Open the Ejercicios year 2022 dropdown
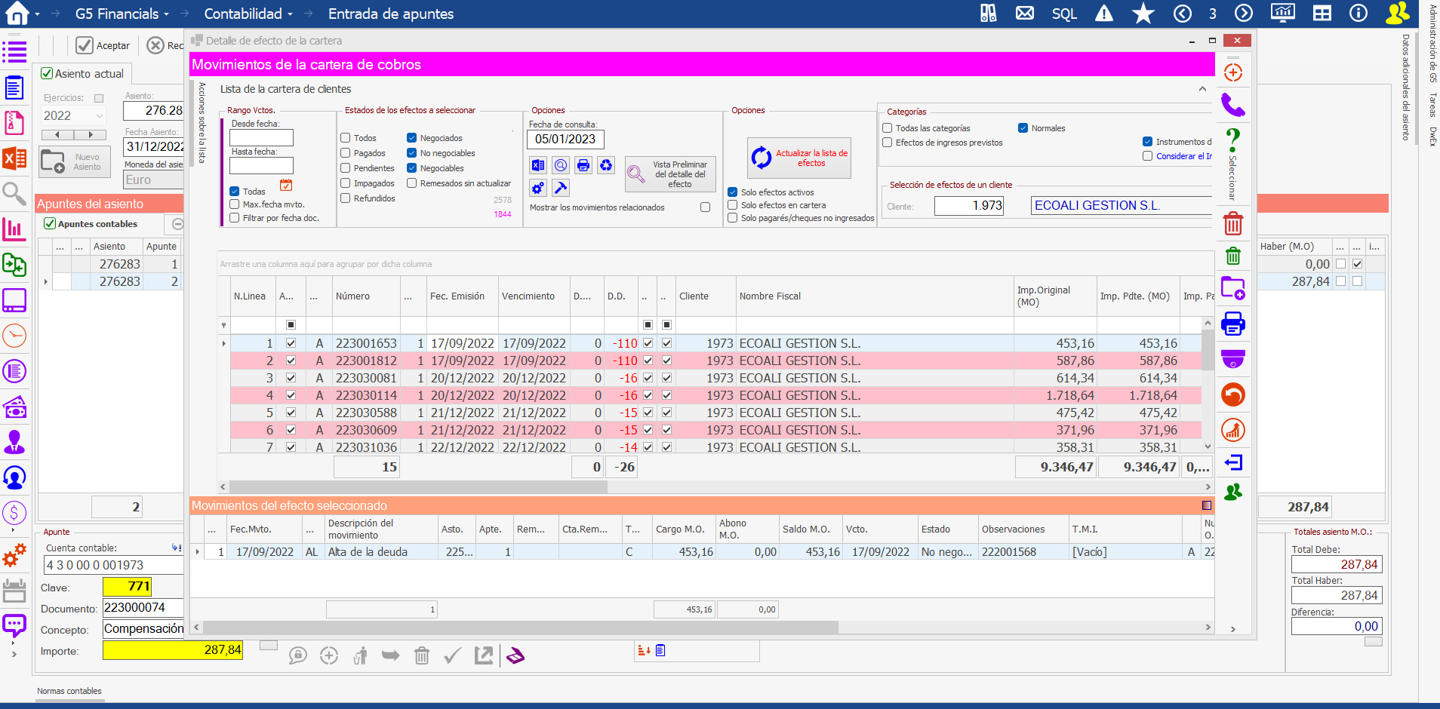Image resolution: width=1440 pixels, height=709 pixels. 99,115
